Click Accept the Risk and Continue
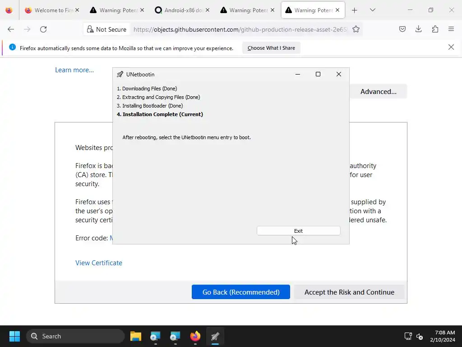 click(x=349, y=292)
